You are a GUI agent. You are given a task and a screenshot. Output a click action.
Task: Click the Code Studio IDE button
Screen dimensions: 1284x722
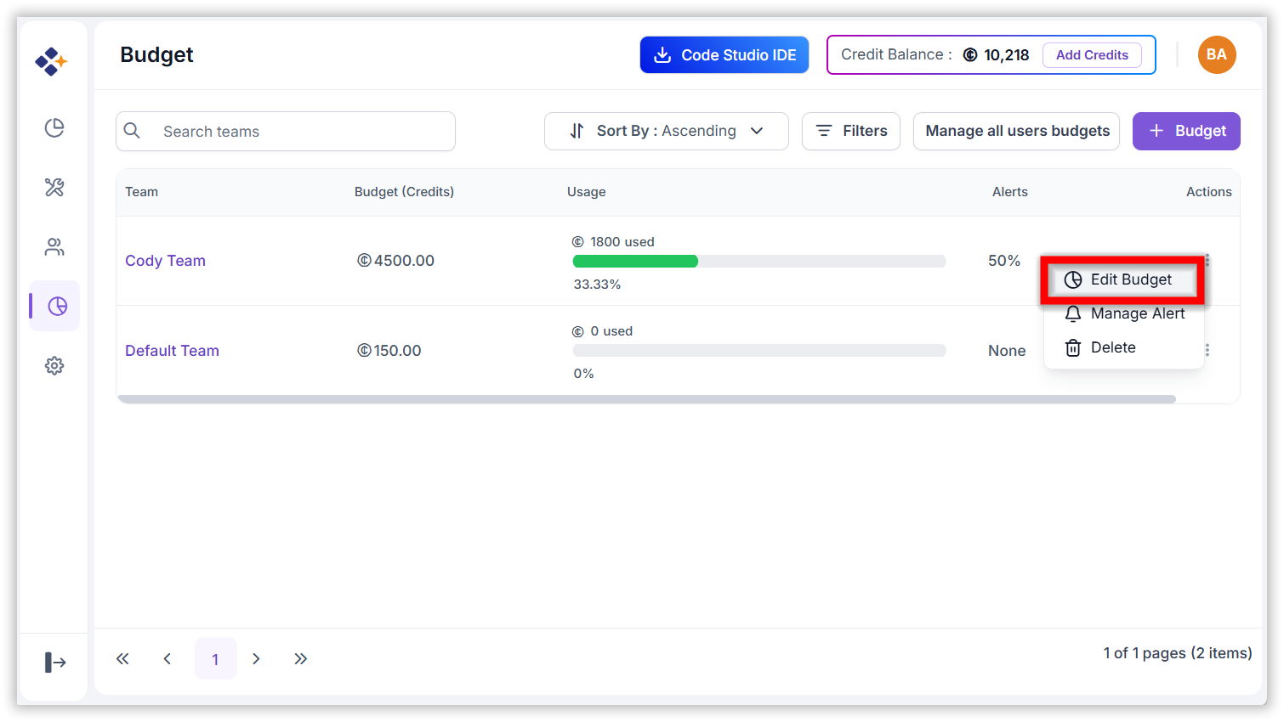(x=724, y=55)
